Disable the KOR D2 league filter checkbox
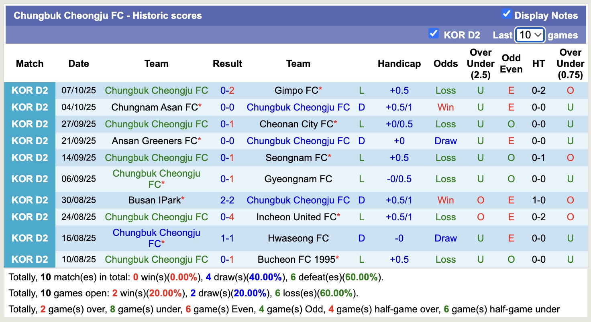The image size is (591, 322). 433,34
